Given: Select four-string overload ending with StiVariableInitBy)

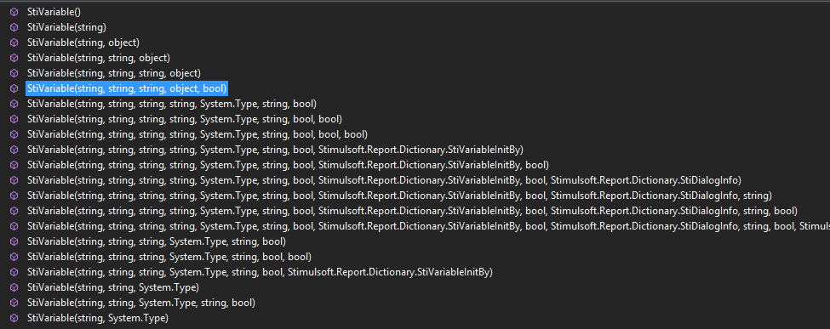Looking at the screenshot, I should pos(275,149).
